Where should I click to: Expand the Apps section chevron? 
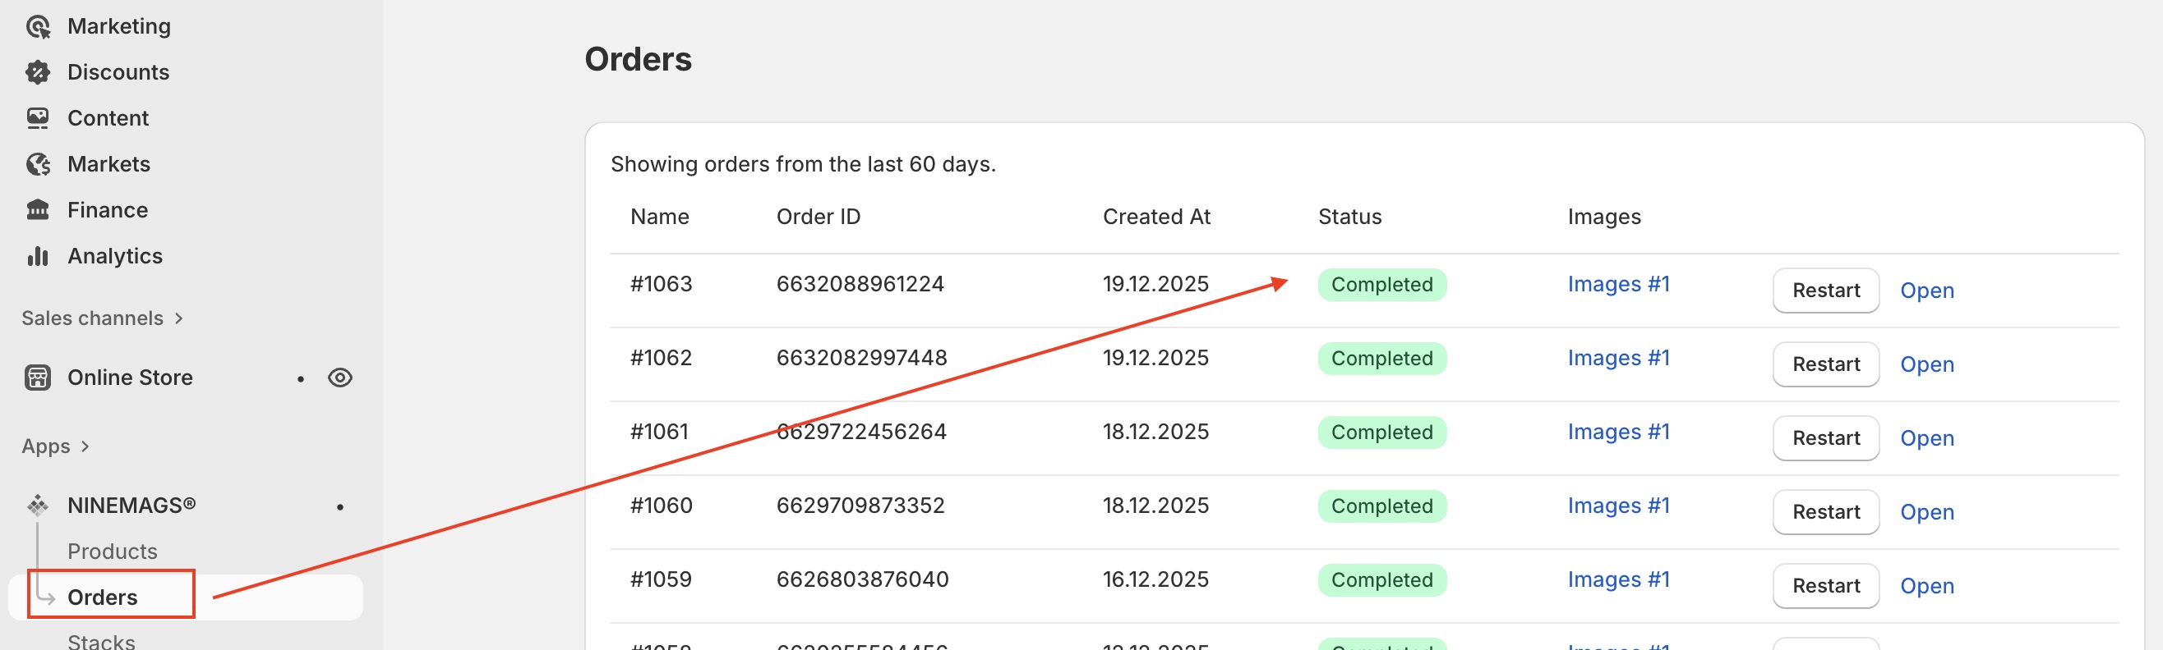tap(85, 446)
